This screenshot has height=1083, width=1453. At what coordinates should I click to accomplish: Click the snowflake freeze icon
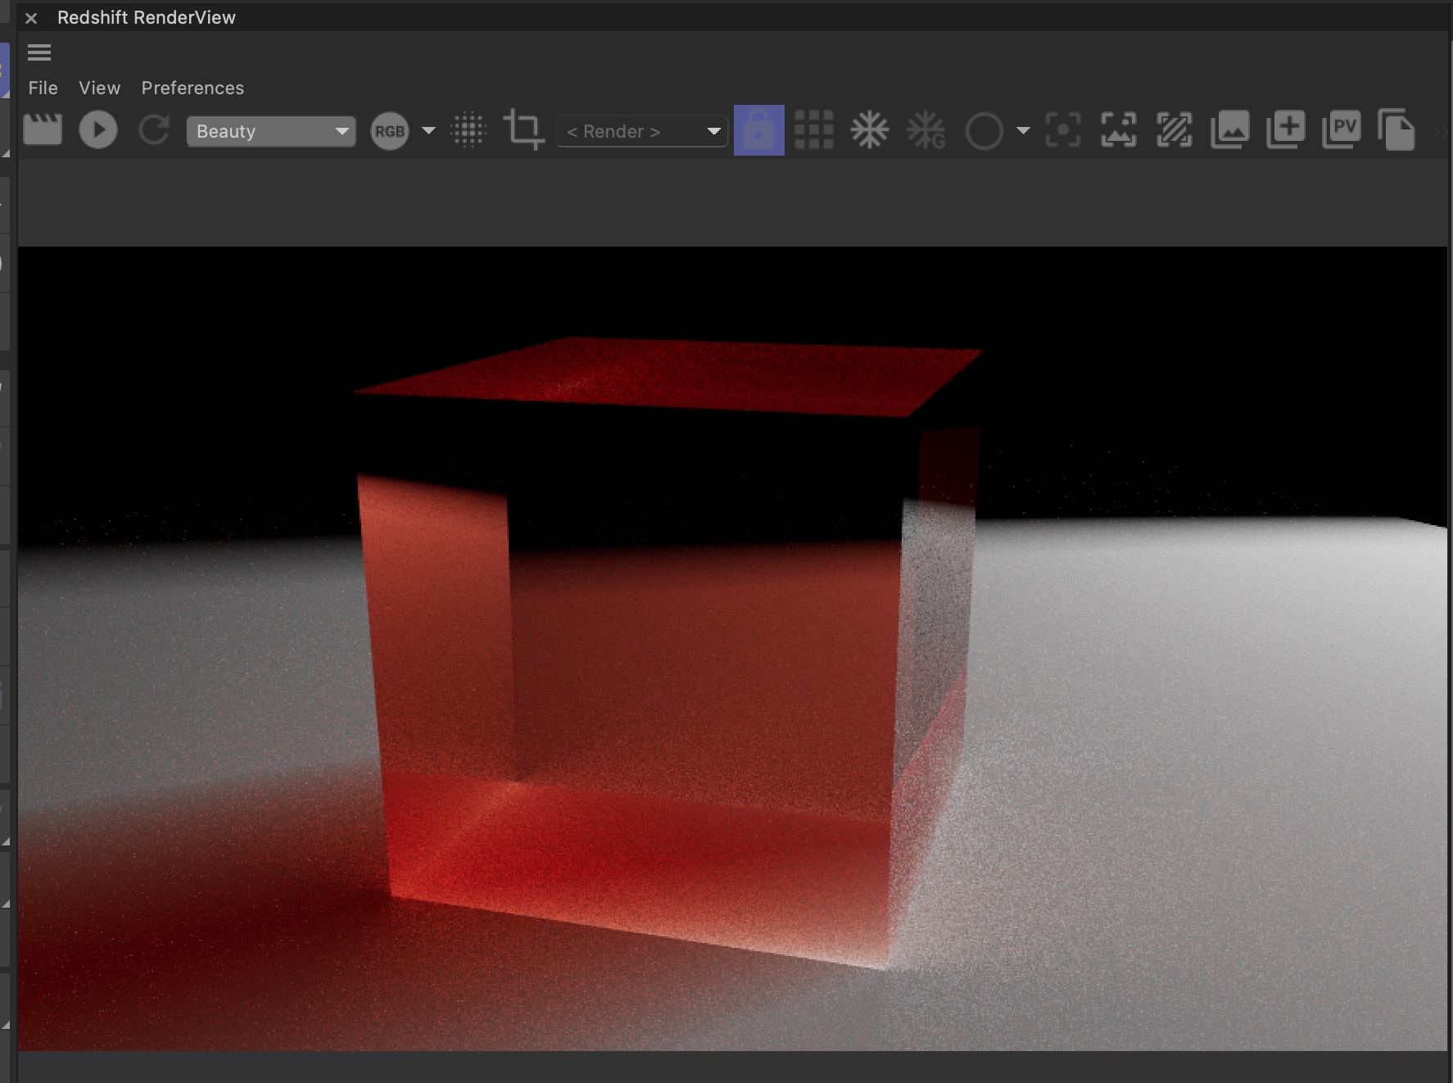pyautogui.click(x=870, y=130)
